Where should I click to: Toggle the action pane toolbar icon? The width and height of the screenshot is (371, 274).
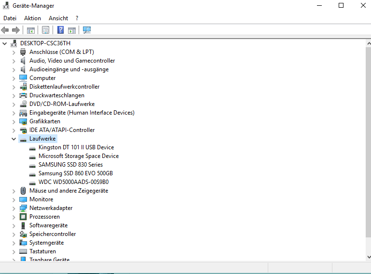pyautogui.click(x=72, y=30)
